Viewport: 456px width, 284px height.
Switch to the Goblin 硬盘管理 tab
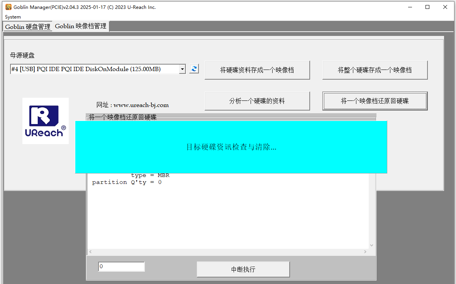[x=28, y=27]
